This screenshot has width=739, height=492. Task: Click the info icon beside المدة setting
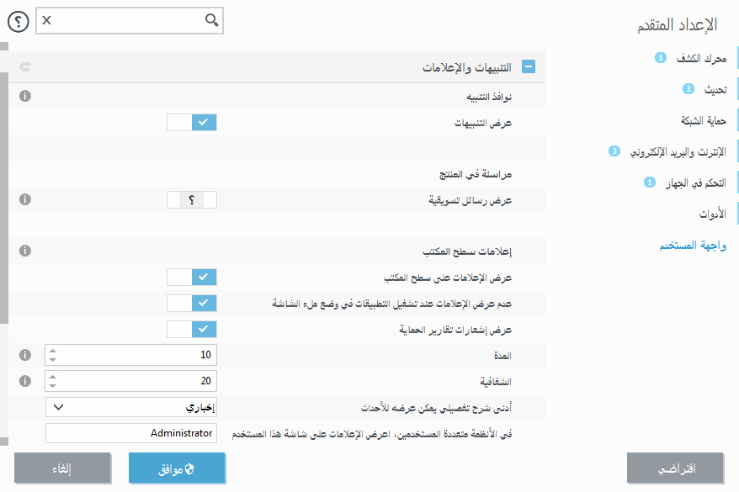pyautogui.click(x=24, y=355)
